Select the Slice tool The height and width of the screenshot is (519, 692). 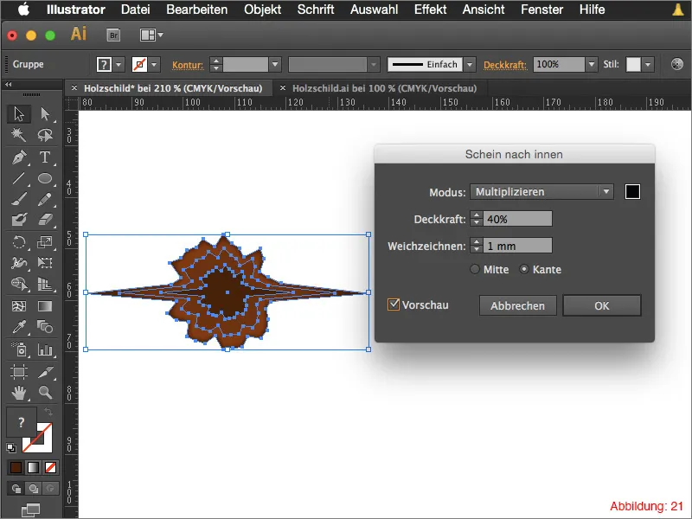(x=45, y=372)
